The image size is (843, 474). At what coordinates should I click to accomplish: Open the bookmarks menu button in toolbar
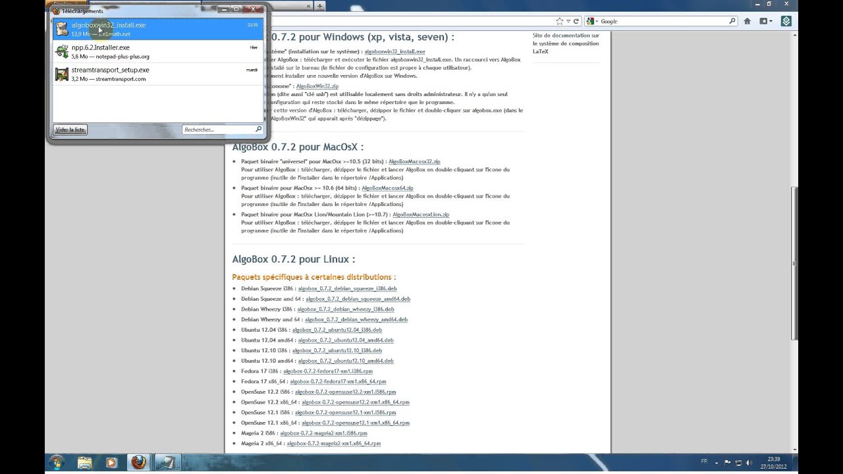(x=766, y=21)
